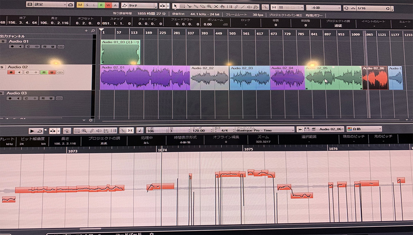Screen dimensions: 413x235
Task: Open the 設定 workspace preset dropdown
Action: (45, 5)
